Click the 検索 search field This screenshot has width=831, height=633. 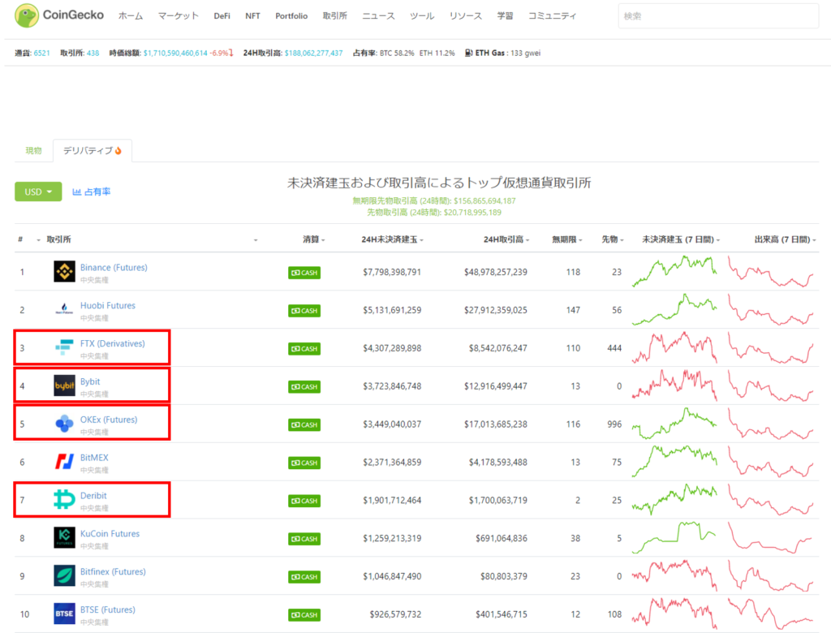click(718, 16)
